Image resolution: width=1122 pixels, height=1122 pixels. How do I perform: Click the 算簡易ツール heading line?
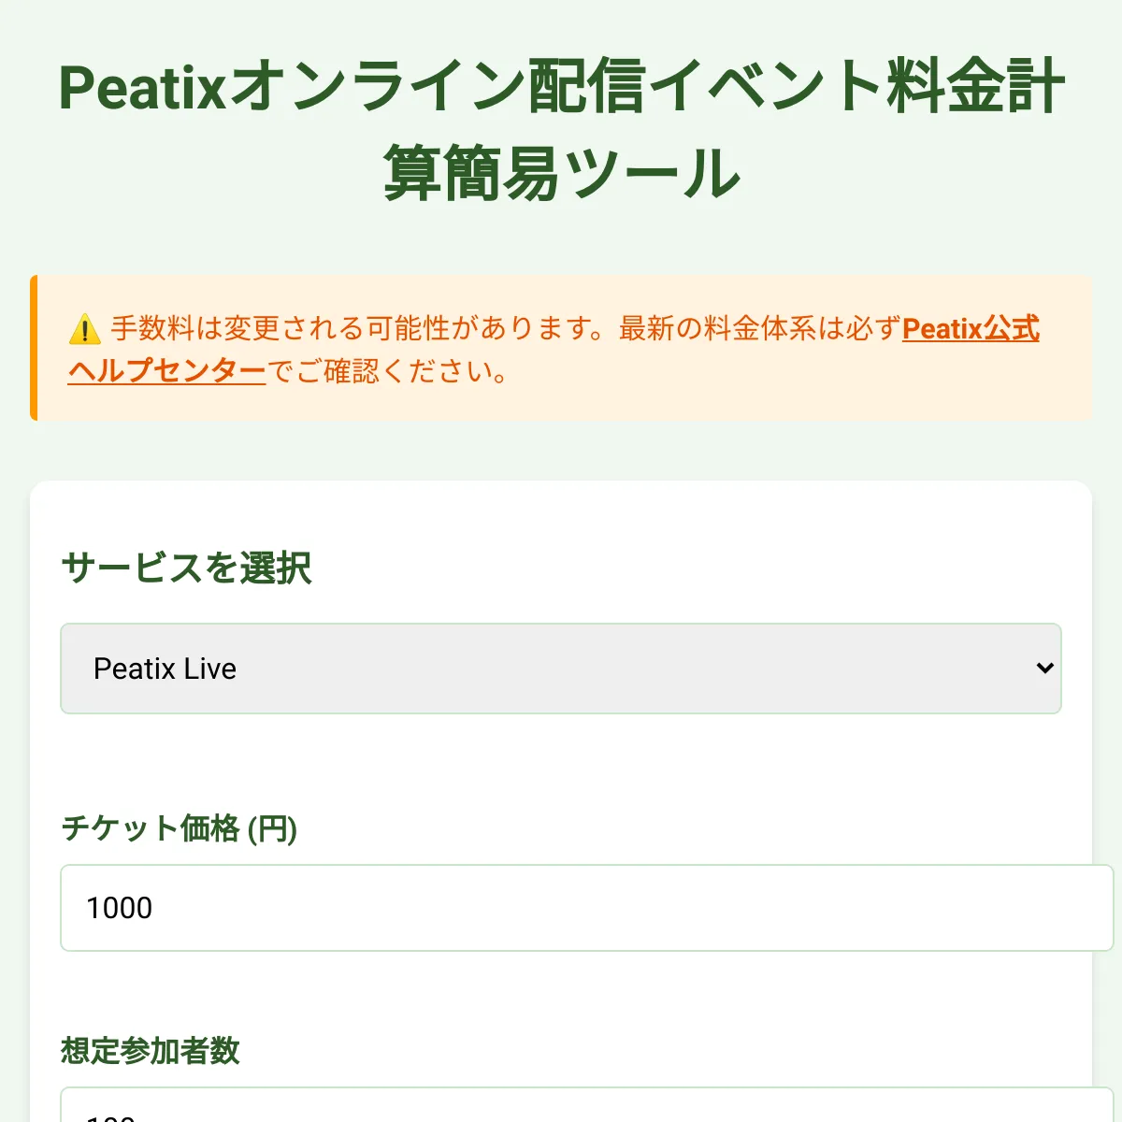[x=561, y=174]
